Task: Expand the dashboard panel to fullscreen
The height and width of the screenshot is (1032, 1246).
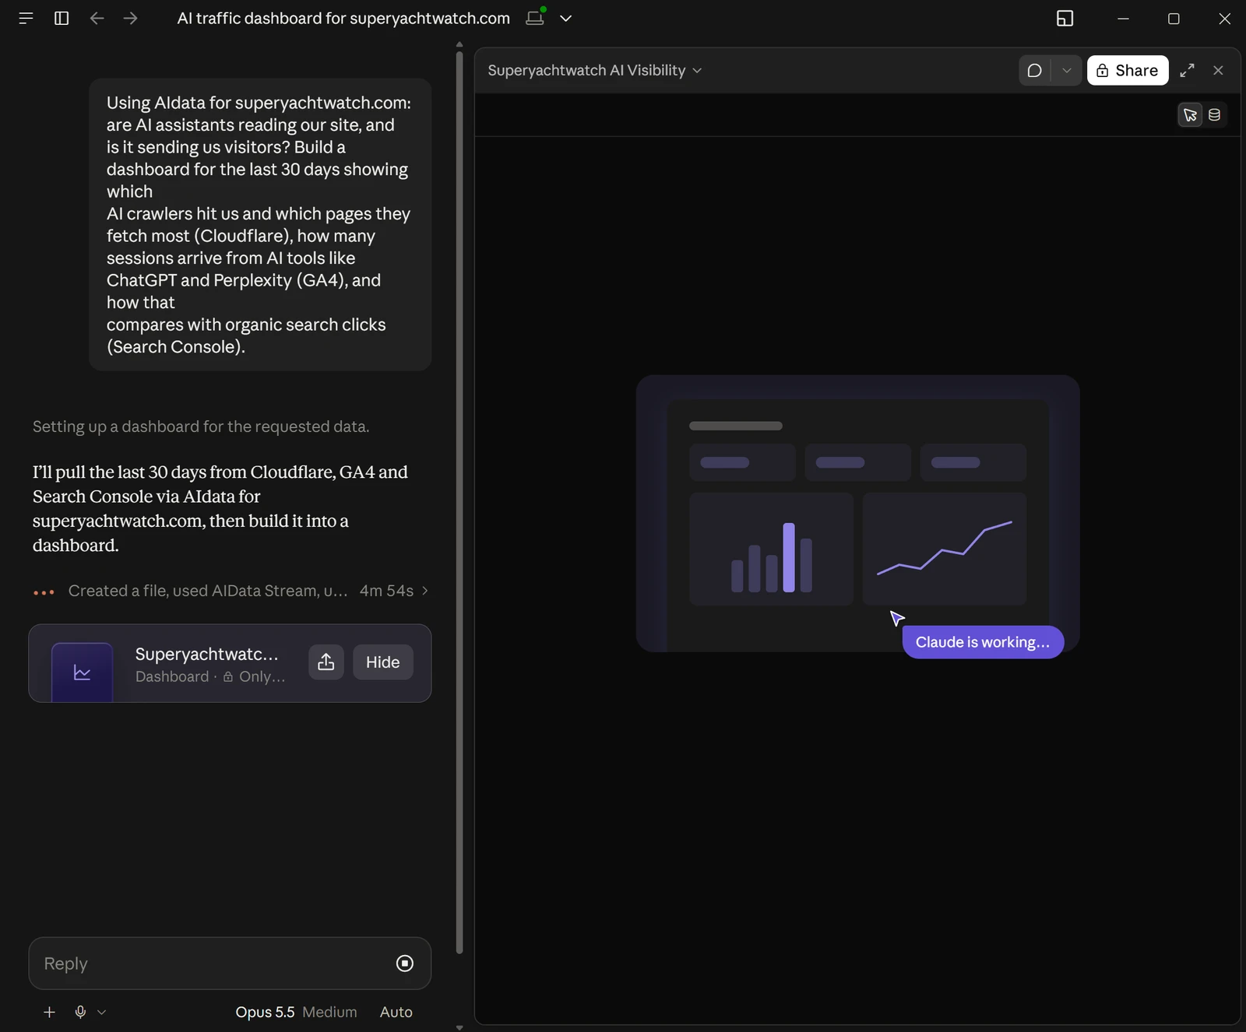Action: click(x=1187, y=70)
